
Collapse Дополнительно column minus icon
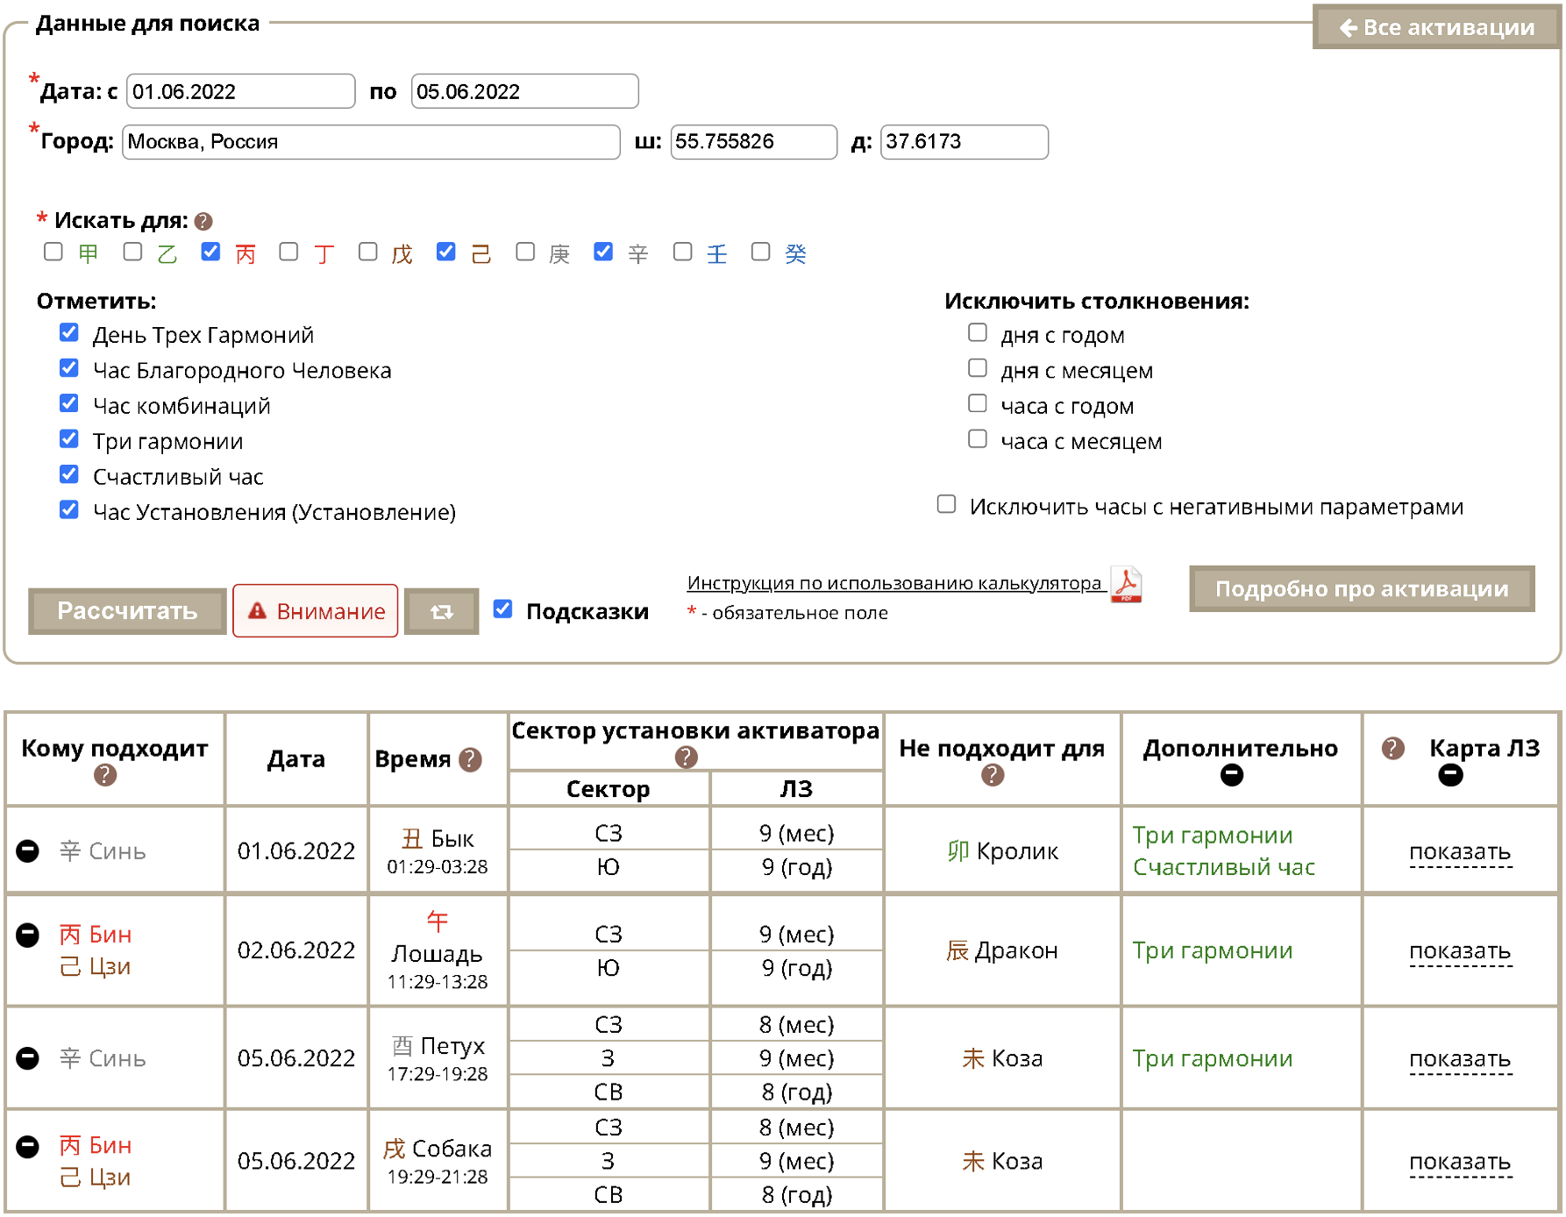[1232, 775]
